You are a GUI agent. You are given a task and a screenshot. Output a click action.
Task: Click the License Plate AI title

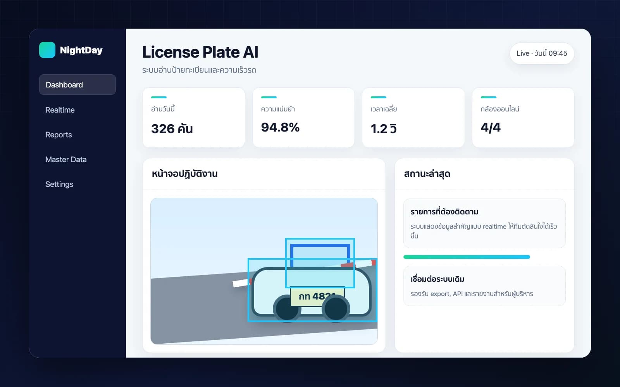coord(200,52)
